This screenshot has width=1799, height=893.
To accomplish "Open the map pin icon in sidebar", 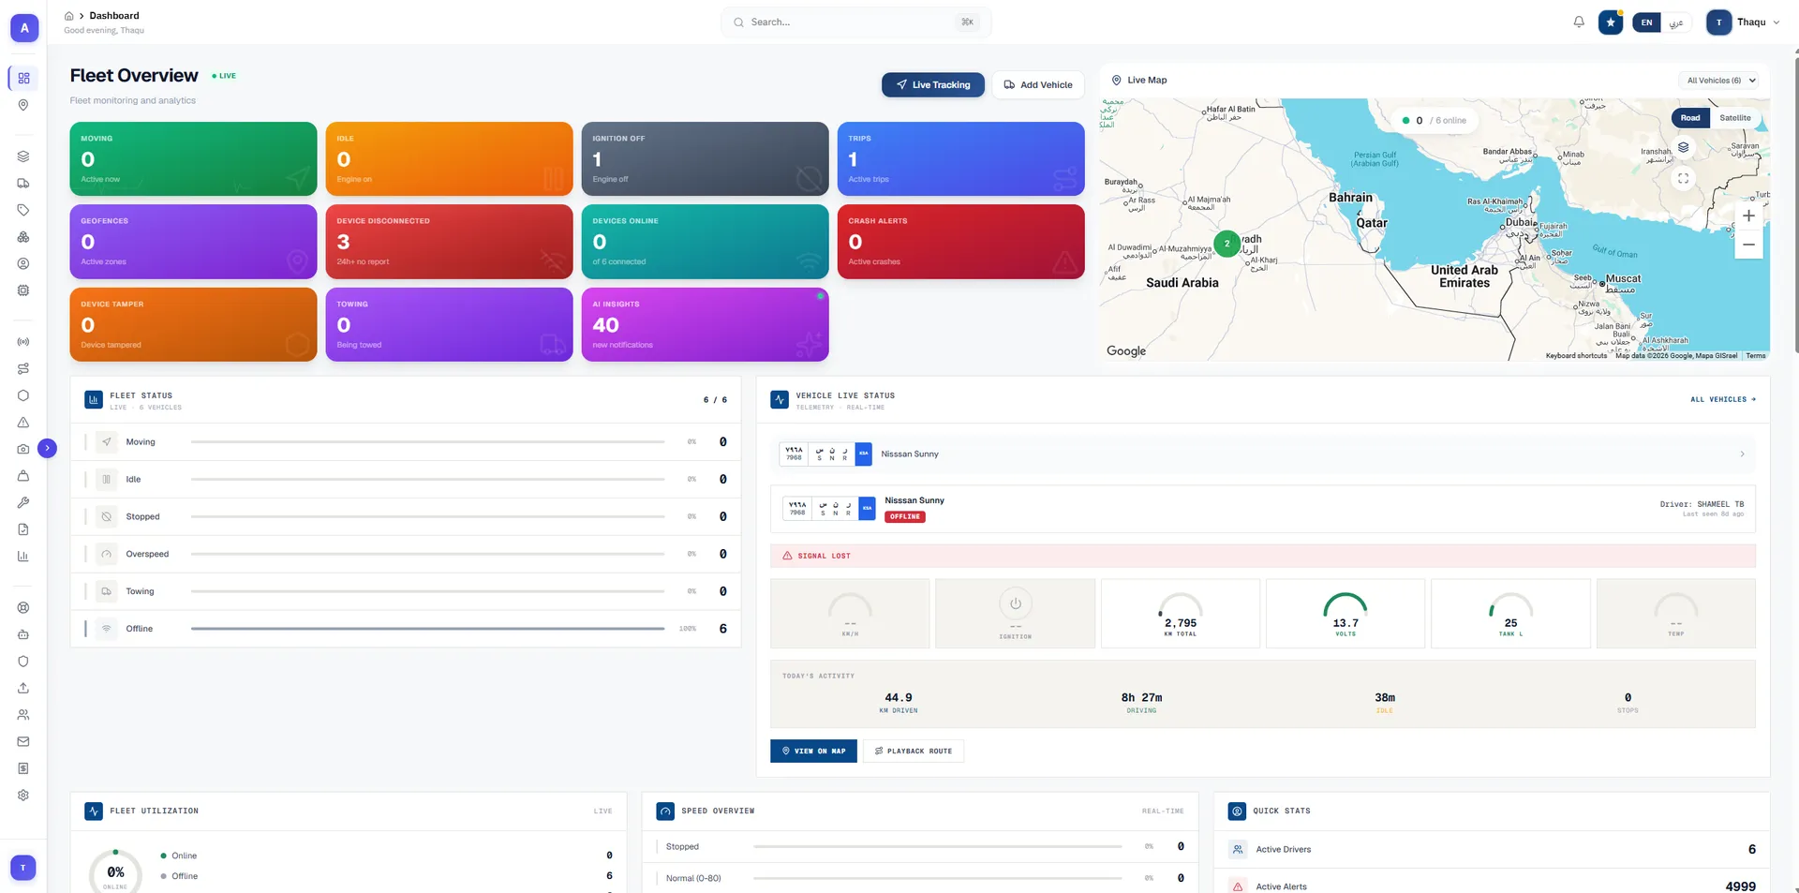I will click(23, 105).
